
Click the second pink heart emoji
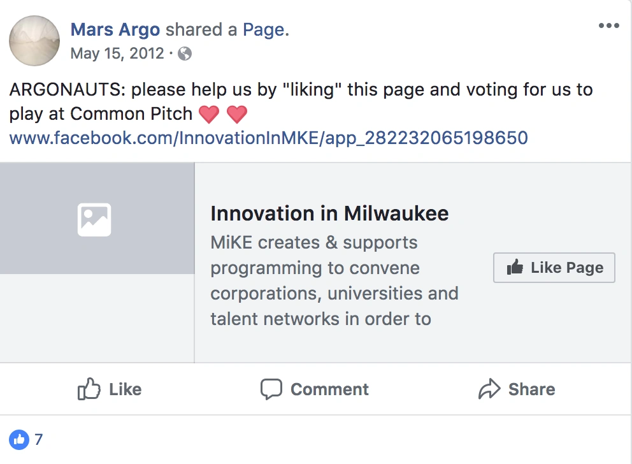coord(237,115)
